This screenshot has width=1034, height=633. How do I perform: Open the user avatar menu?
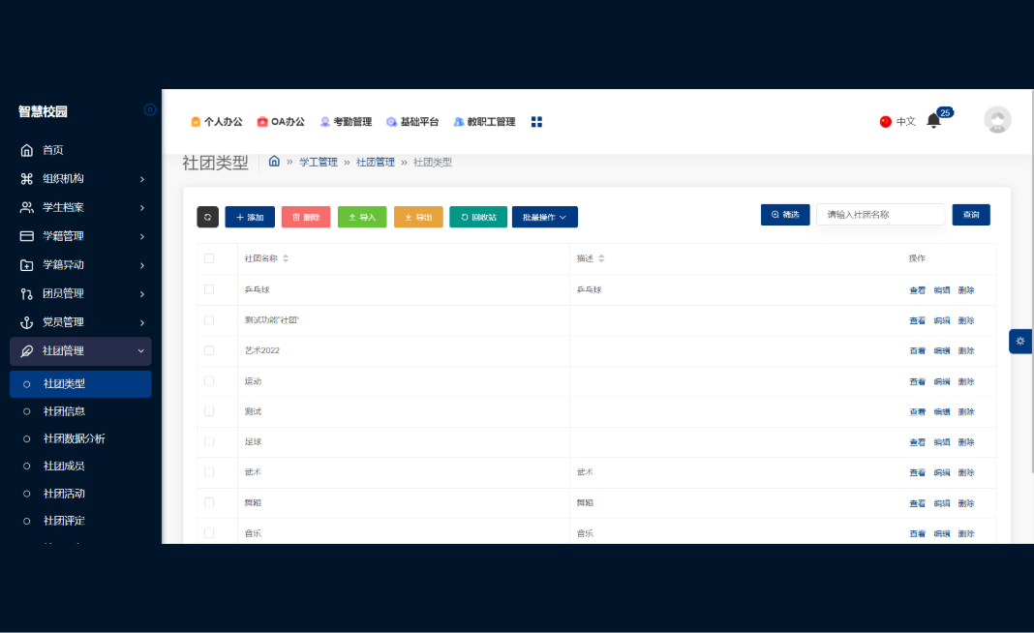pos(997,120)
